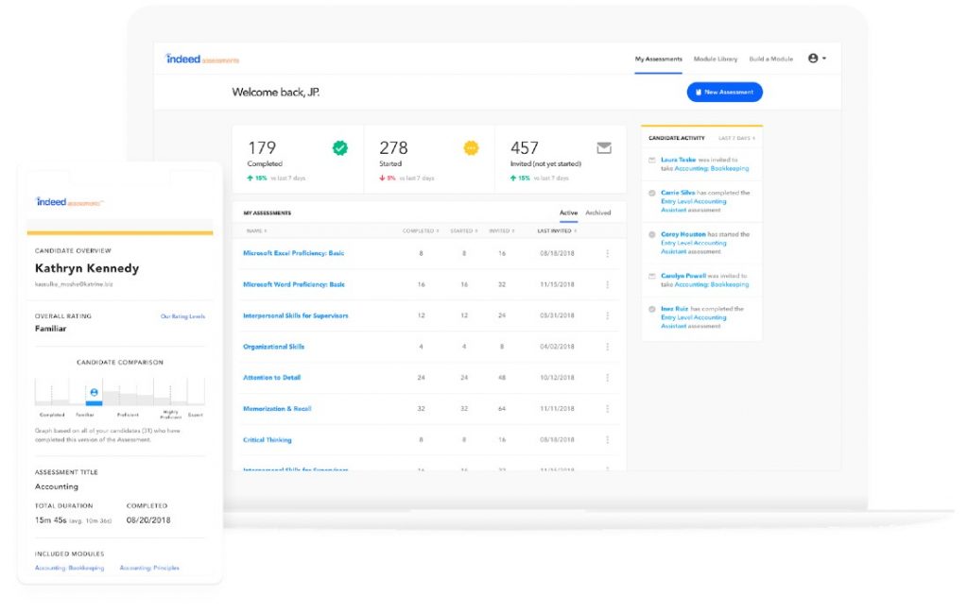This screenshot has height=613, width=968.
Task: Click 10/12/2018 date in Attention to Detail row
Action: (x=557, y=378)
